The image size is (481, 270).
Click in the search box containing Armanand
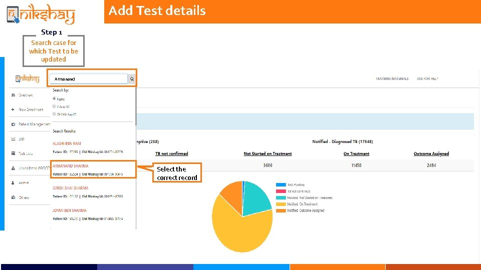89,79
